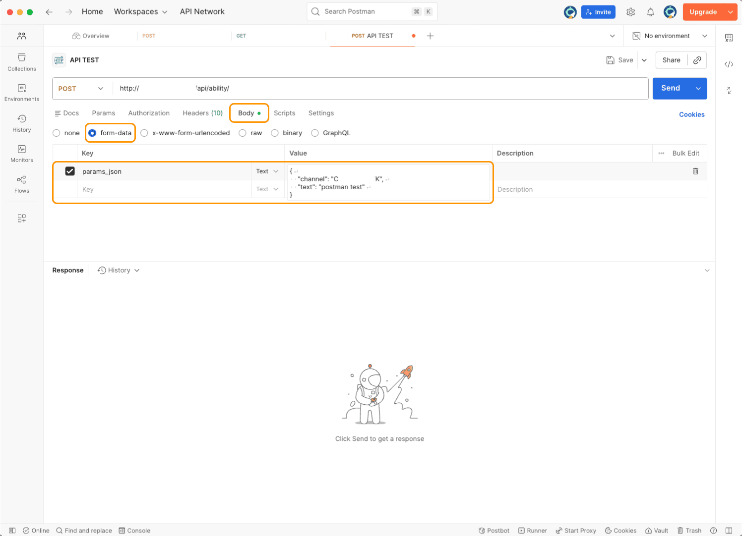Open the help icon in the status bar
Image resolution: width=742 pixels, height=536 pixels.
click(x=713, y=531)
